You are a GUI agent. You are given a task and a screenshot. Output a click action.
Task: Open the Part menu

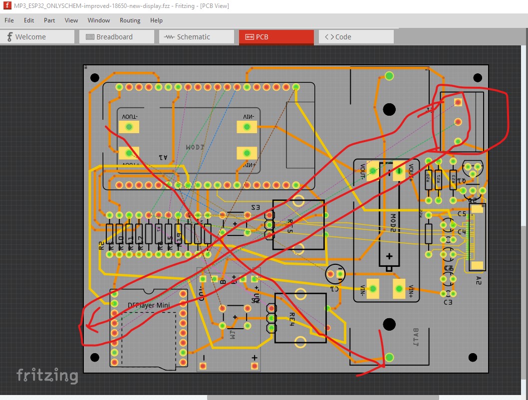[x=49, y=20]
